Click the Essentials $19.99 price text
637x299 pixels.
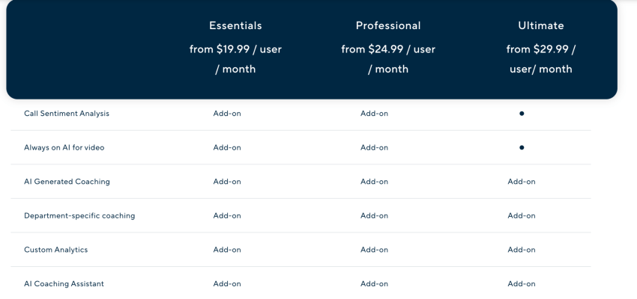pos(235,59)
